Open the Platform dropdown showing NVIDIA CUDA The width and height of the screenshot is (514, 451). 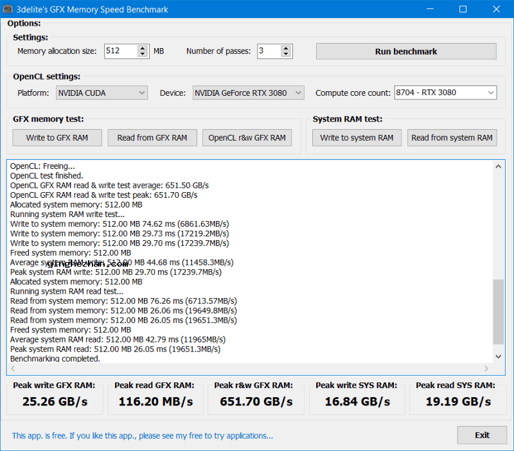102,93
